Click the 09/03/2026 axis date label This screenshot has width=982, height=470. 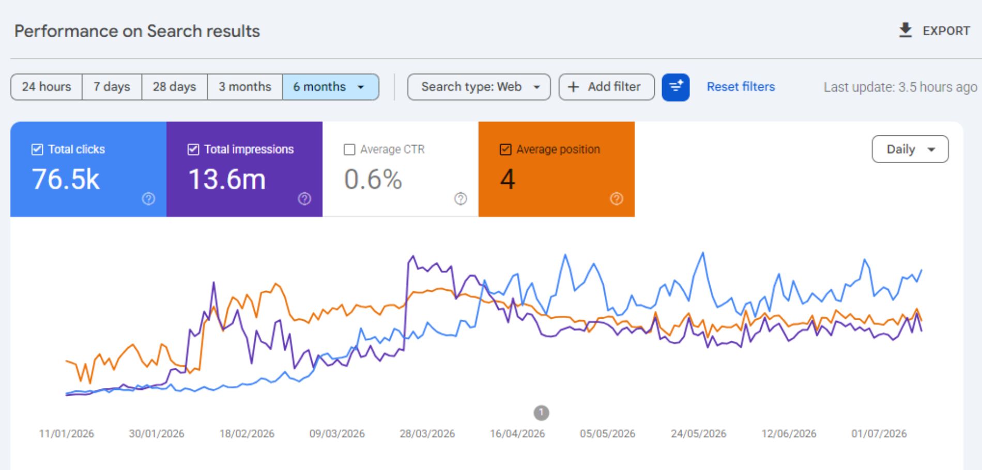click(337, 433)
